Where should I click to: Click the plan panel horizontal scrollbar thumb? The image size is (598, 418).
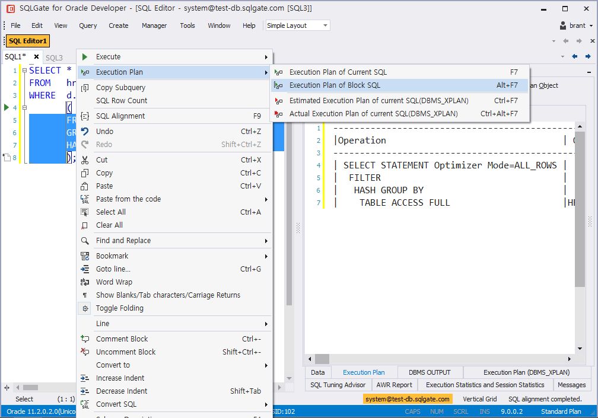322,359
